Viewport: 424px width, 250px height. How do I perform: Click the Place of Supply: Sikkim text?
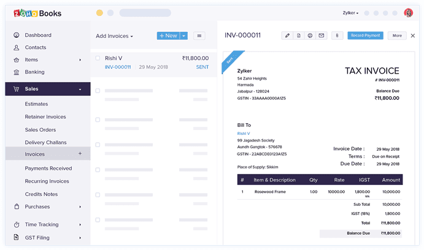[258, 167]
